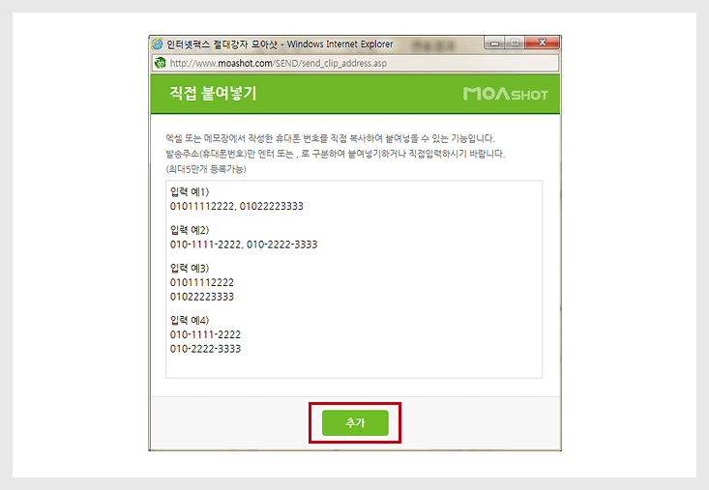Click the 입력 예1) label

190,191
